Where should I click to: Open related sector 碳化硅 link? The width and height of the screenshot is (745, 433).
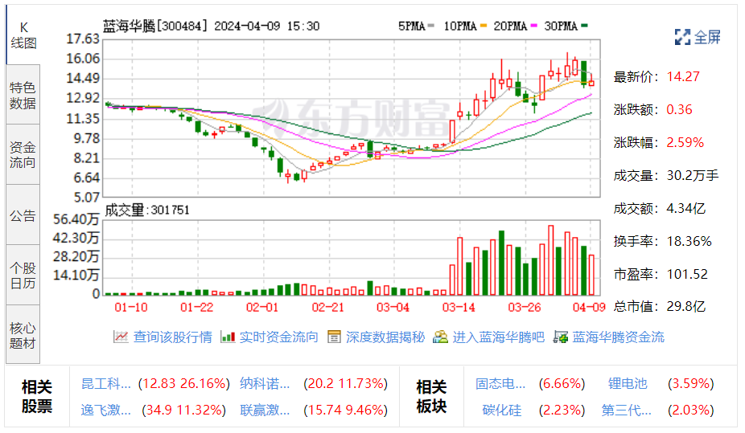[502, 410]
